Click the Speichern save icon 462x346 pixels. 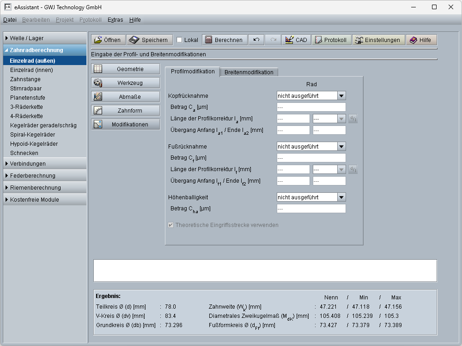tap(150, 40)
